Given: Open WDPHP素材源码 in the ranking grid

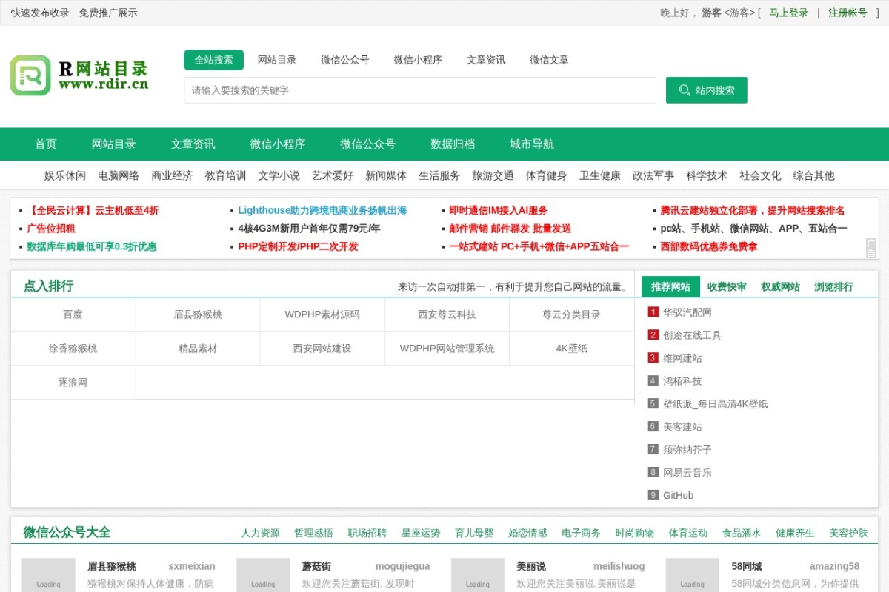Looking at the screenshot, I should pos(322,314).
